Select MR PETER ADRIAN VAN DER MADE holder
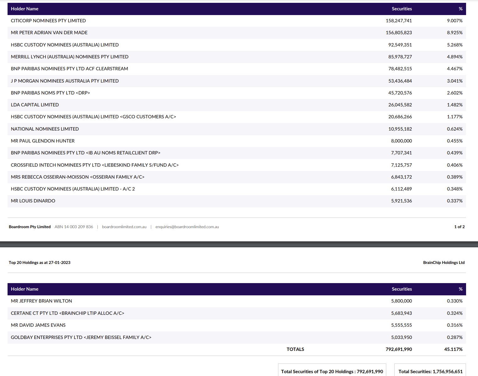478x376 pixels. [49, 33]
